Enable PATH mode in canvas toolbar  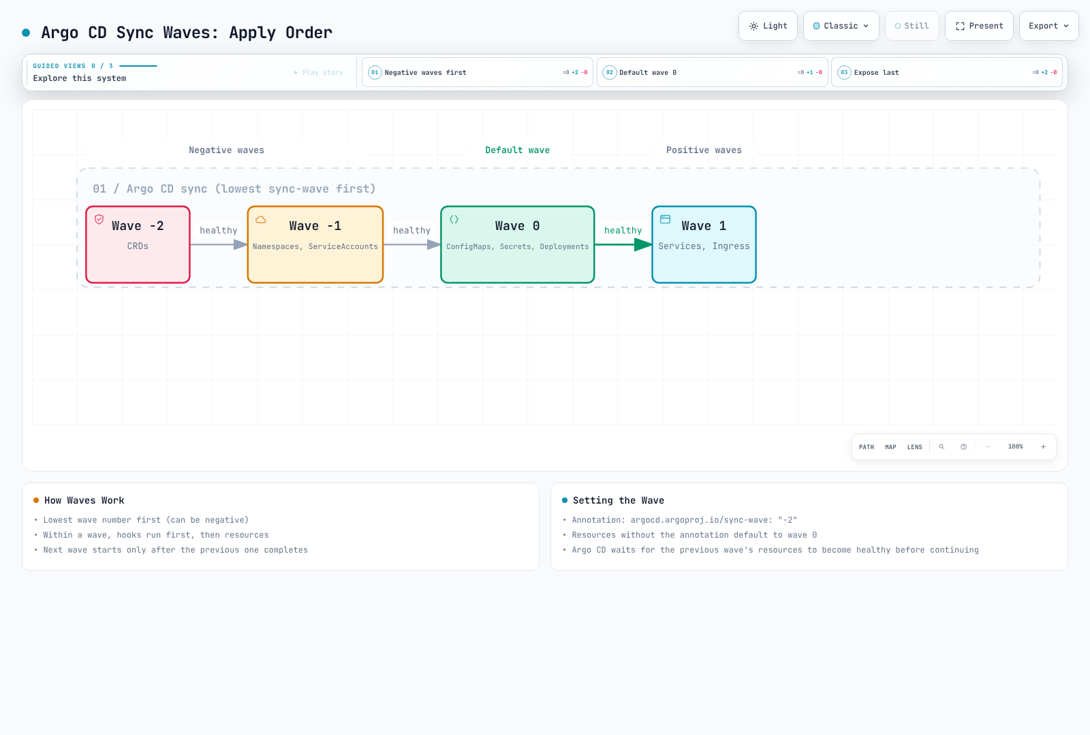point(867,447)
